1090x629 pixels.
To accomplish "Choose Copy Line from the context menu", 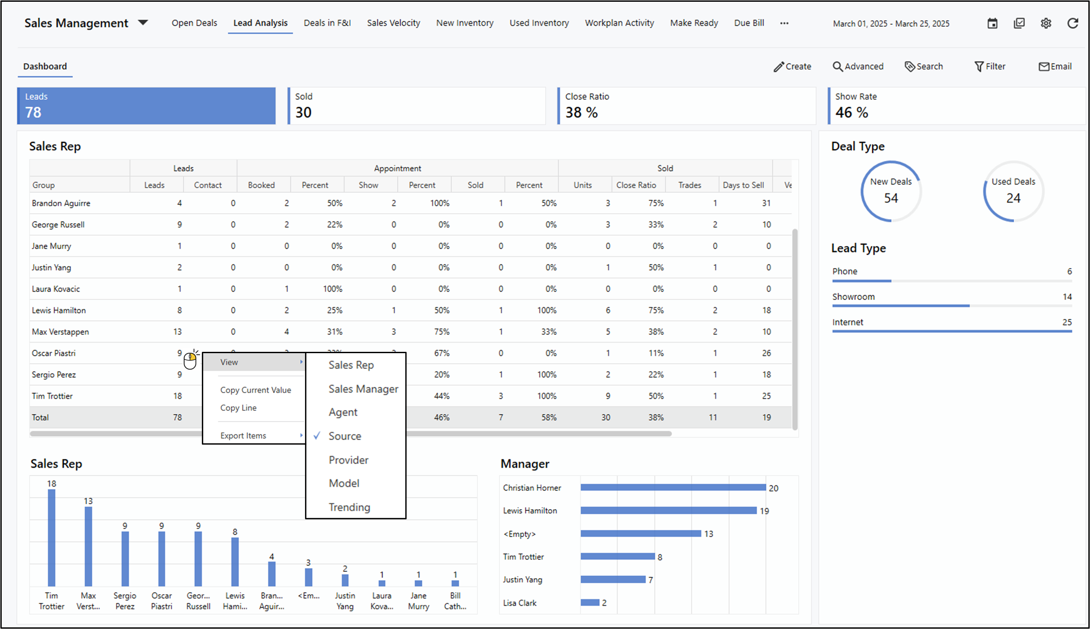I will click(x=238, y=408).
